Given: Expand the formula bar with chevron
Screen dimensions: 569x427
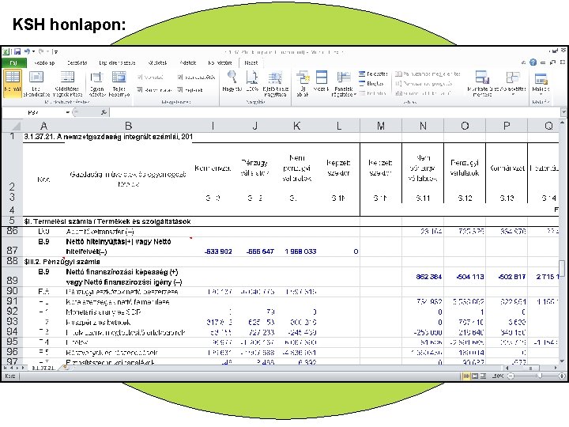Looking at the screenshot, I should [563, 112].
